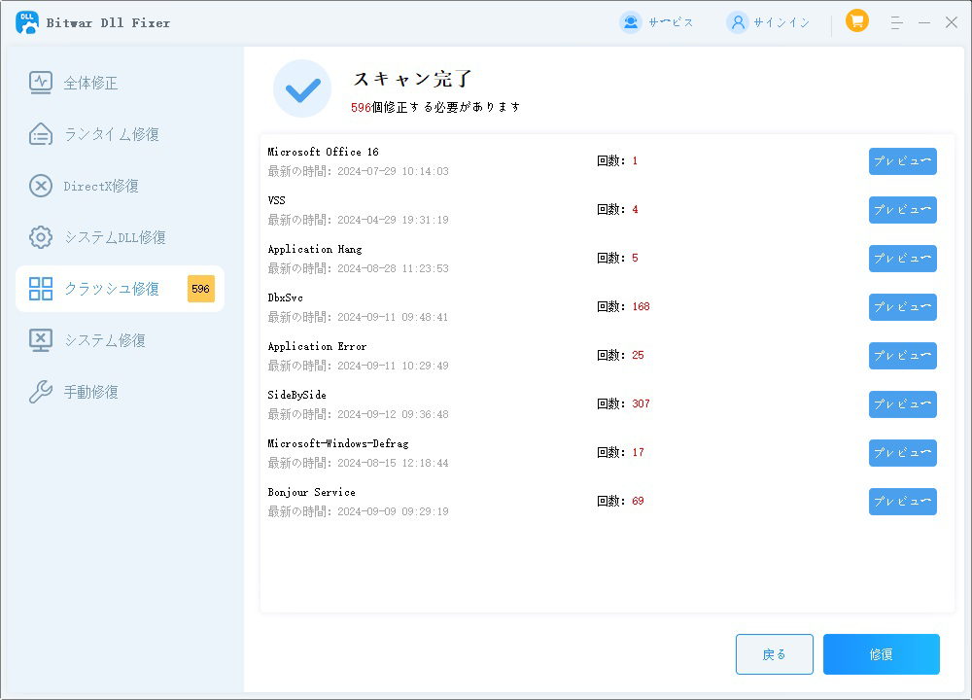Click 戻る to go back
The height and width of the screenshot is (700, 972).
click(x=775, y=654)
